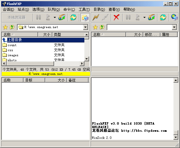
Task: Sort local list by 名称 column
Action: [20, 34]
